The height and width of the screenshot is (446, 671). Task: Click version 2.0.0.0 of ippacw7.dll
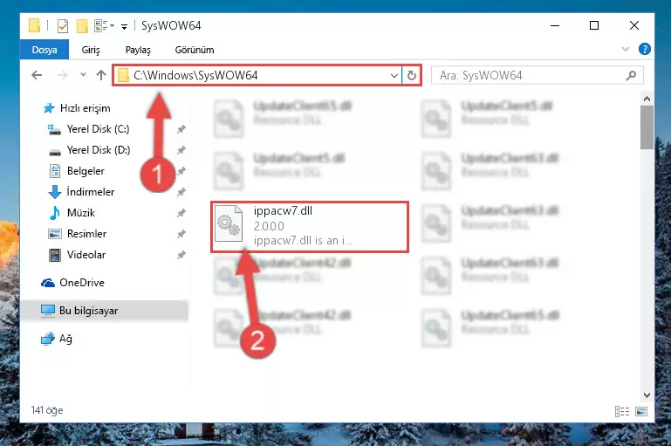[269, 226]
